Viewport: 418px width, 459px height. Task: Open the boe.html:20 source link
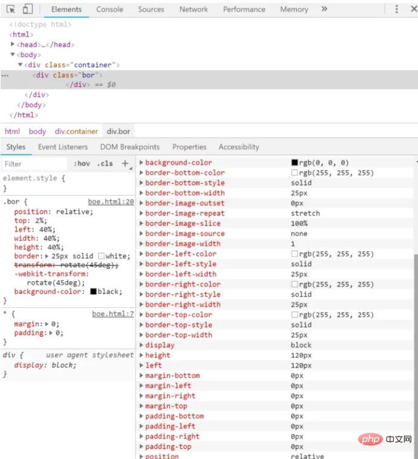coord(111,202)
